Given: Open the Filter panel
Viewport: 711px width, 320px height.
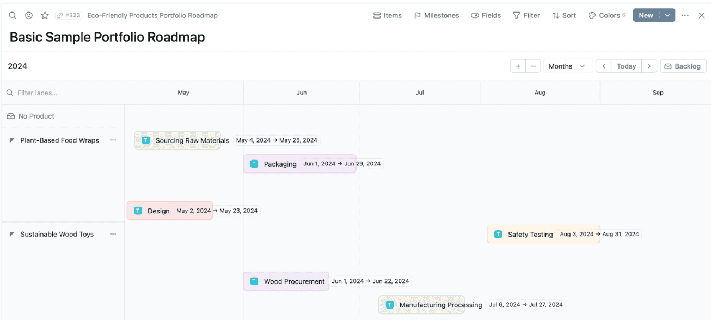Looking at the screenshot, I should tap(526, 15).
